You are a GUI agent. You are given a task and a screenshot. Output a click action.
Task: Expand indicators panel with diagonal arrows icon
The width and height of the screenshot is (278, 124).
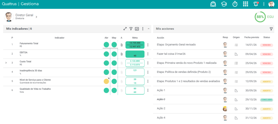click(125, 29)
